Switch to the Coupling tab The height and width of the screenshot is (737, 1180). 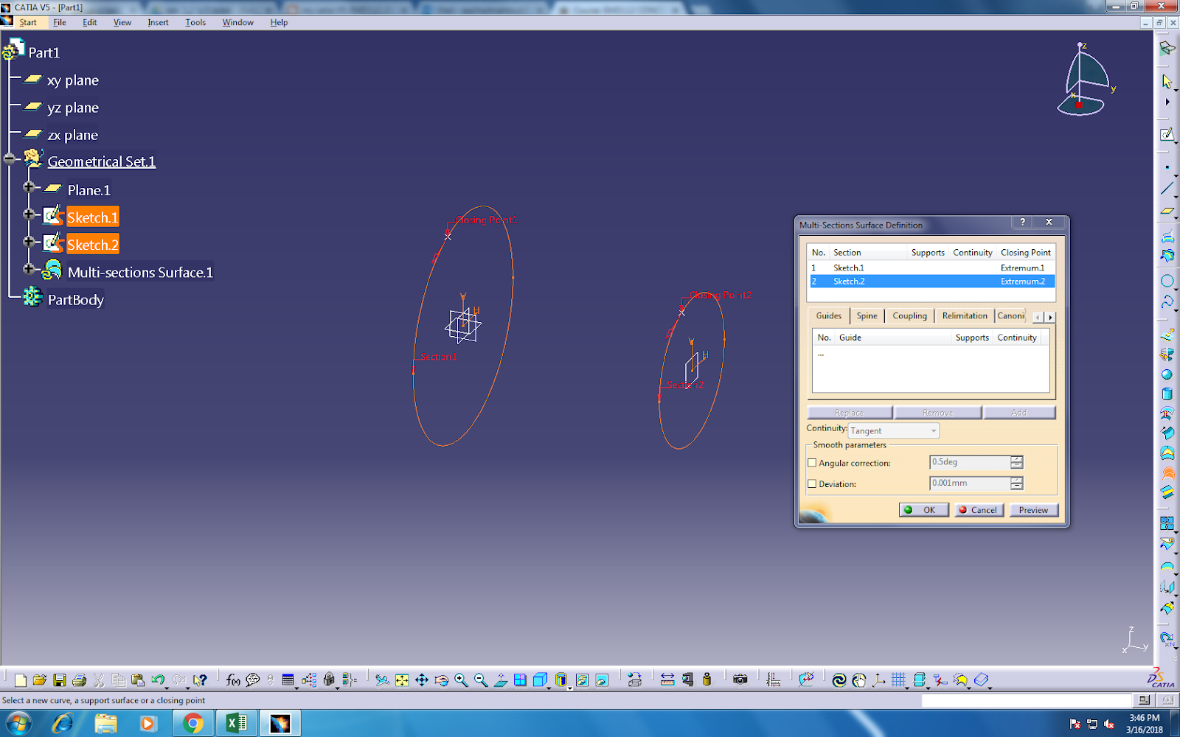click(909, 315)
